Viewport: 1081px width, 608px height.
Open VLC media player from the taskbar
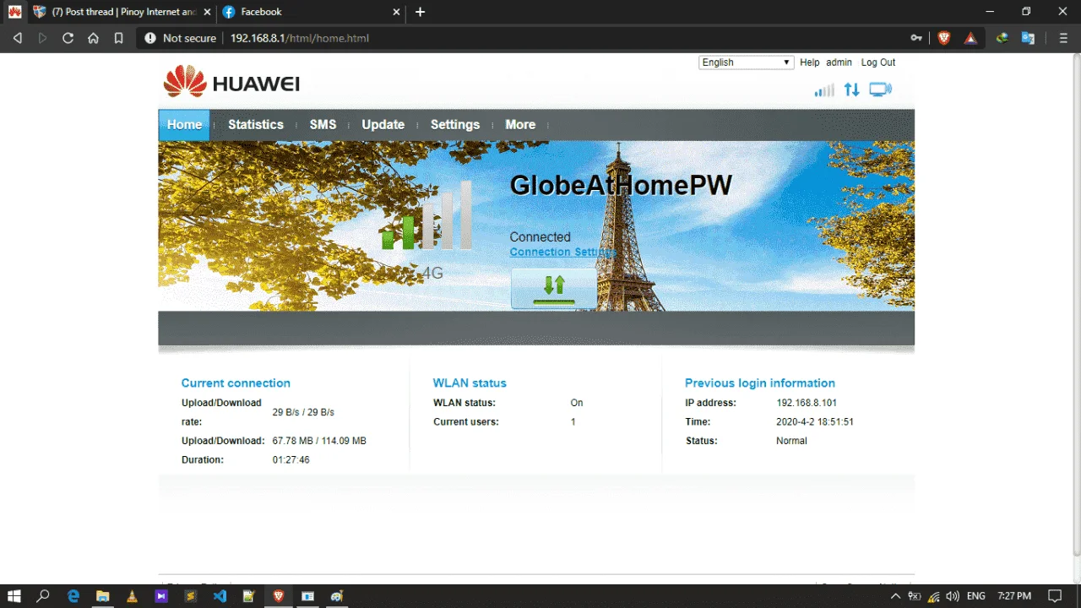tap(132, 596)
